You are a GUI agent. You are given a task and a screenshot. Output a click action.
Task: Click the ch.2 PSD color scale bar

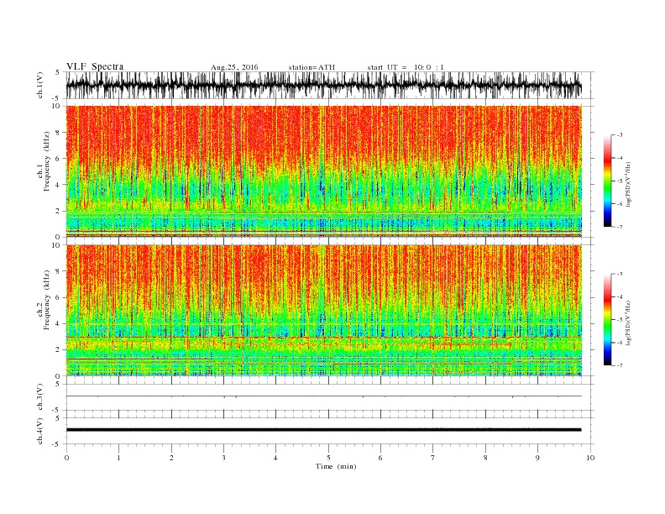click(607, 320)
